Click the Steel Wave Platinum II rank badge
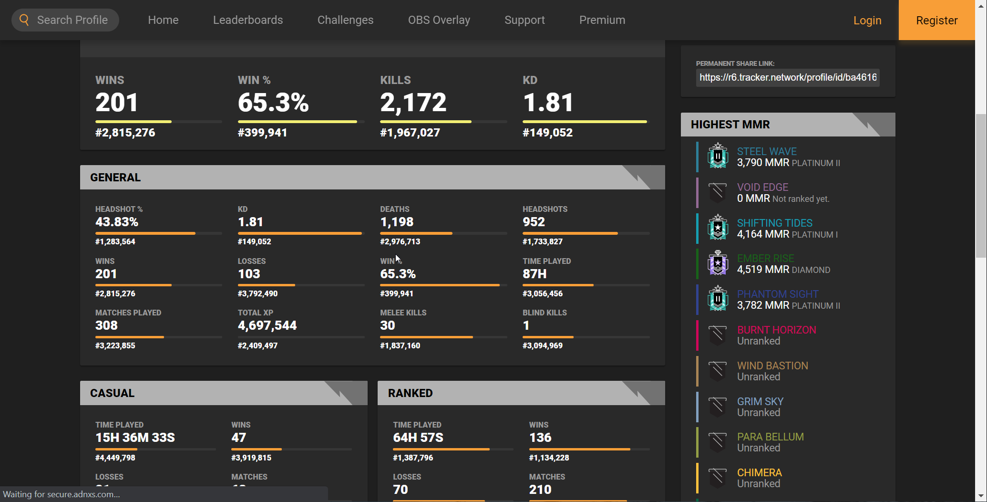Screen dimensions: 987x502 point(718,157)
